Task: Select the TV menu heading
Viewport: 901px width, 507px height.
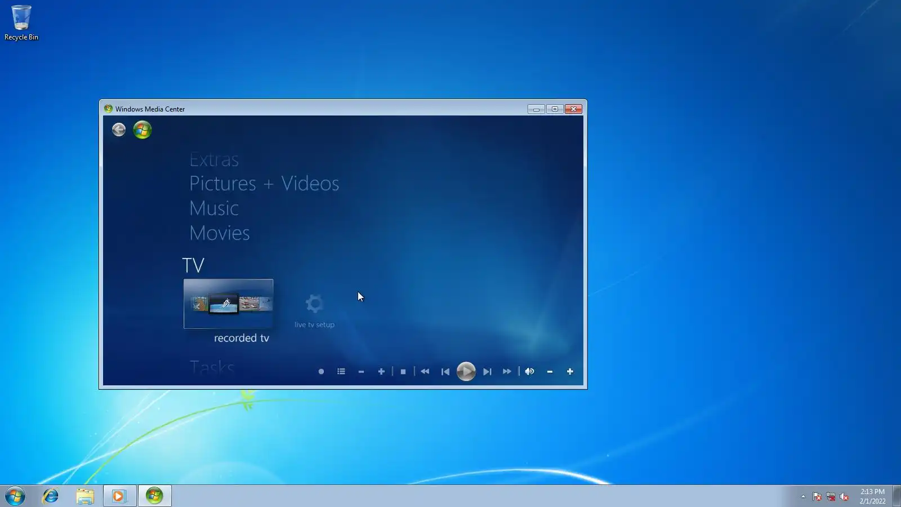Action: (193, 265)
